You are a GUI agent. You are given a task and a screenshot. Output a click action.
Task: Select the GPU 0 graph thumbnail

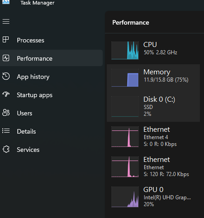[125, 197]
